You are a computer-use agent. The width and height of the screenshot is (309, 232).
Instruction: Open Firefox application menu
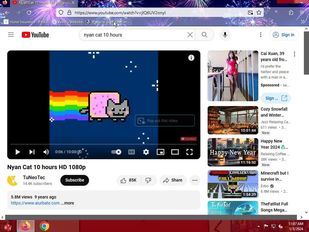tap(302, 13)
